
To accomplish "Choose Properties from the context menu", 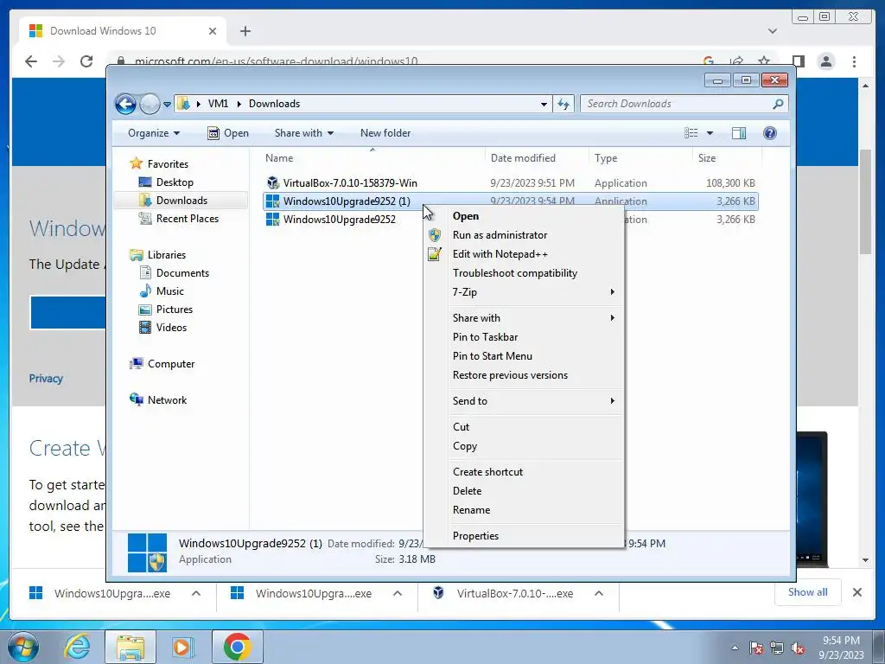I will [524, 536].
